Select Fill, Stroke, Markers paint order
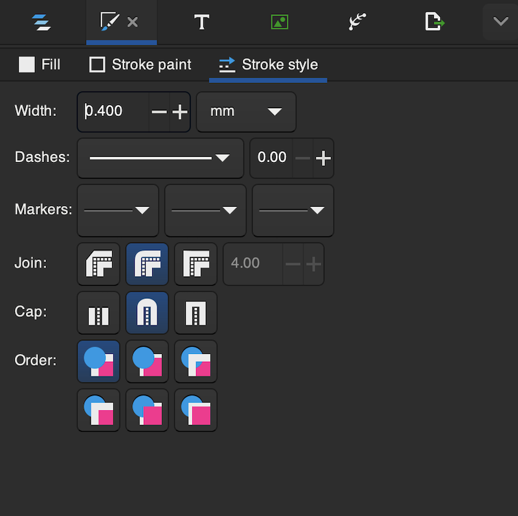The height and width of the screenshot is (516, 518). pos(98,361)
